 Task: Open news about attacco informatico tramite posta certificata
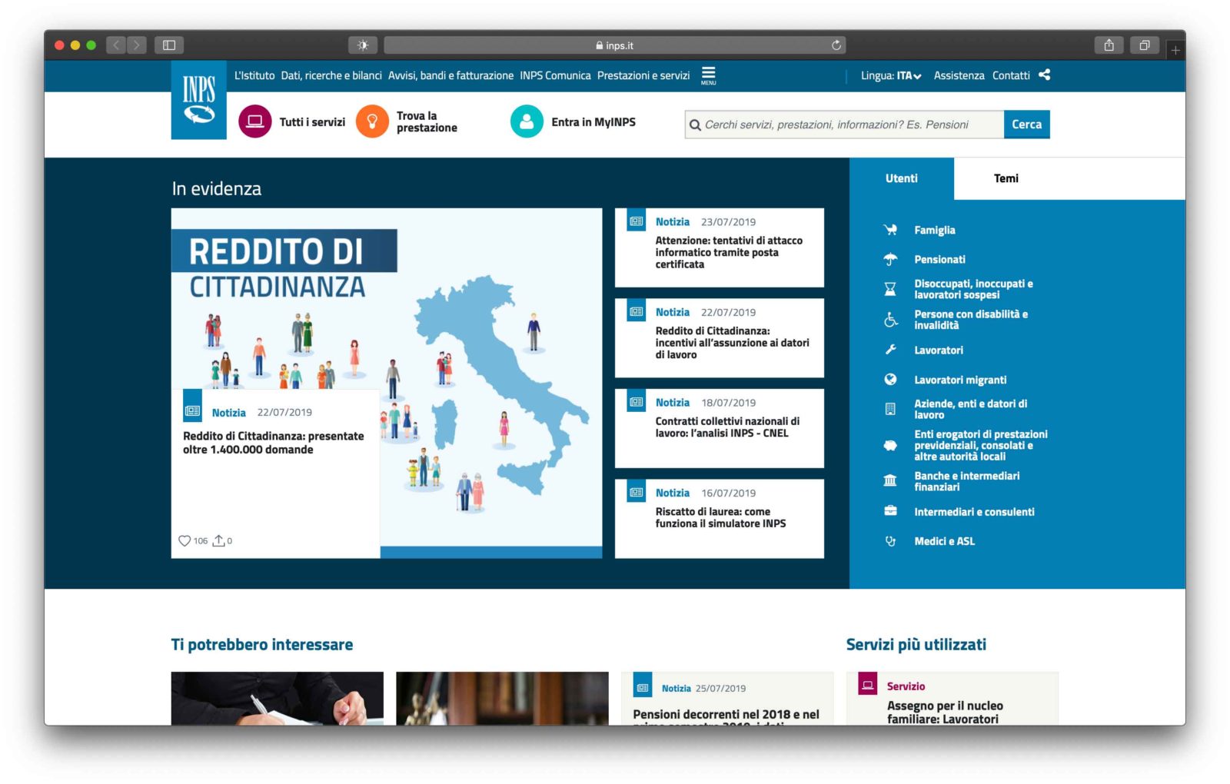click(x=729, y=252)
